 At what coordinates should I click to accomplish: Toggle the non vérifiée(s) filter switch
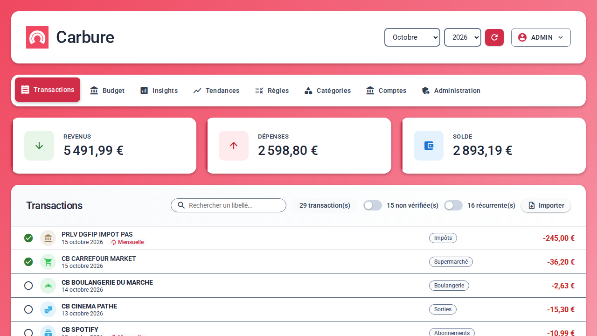point(373,205)
